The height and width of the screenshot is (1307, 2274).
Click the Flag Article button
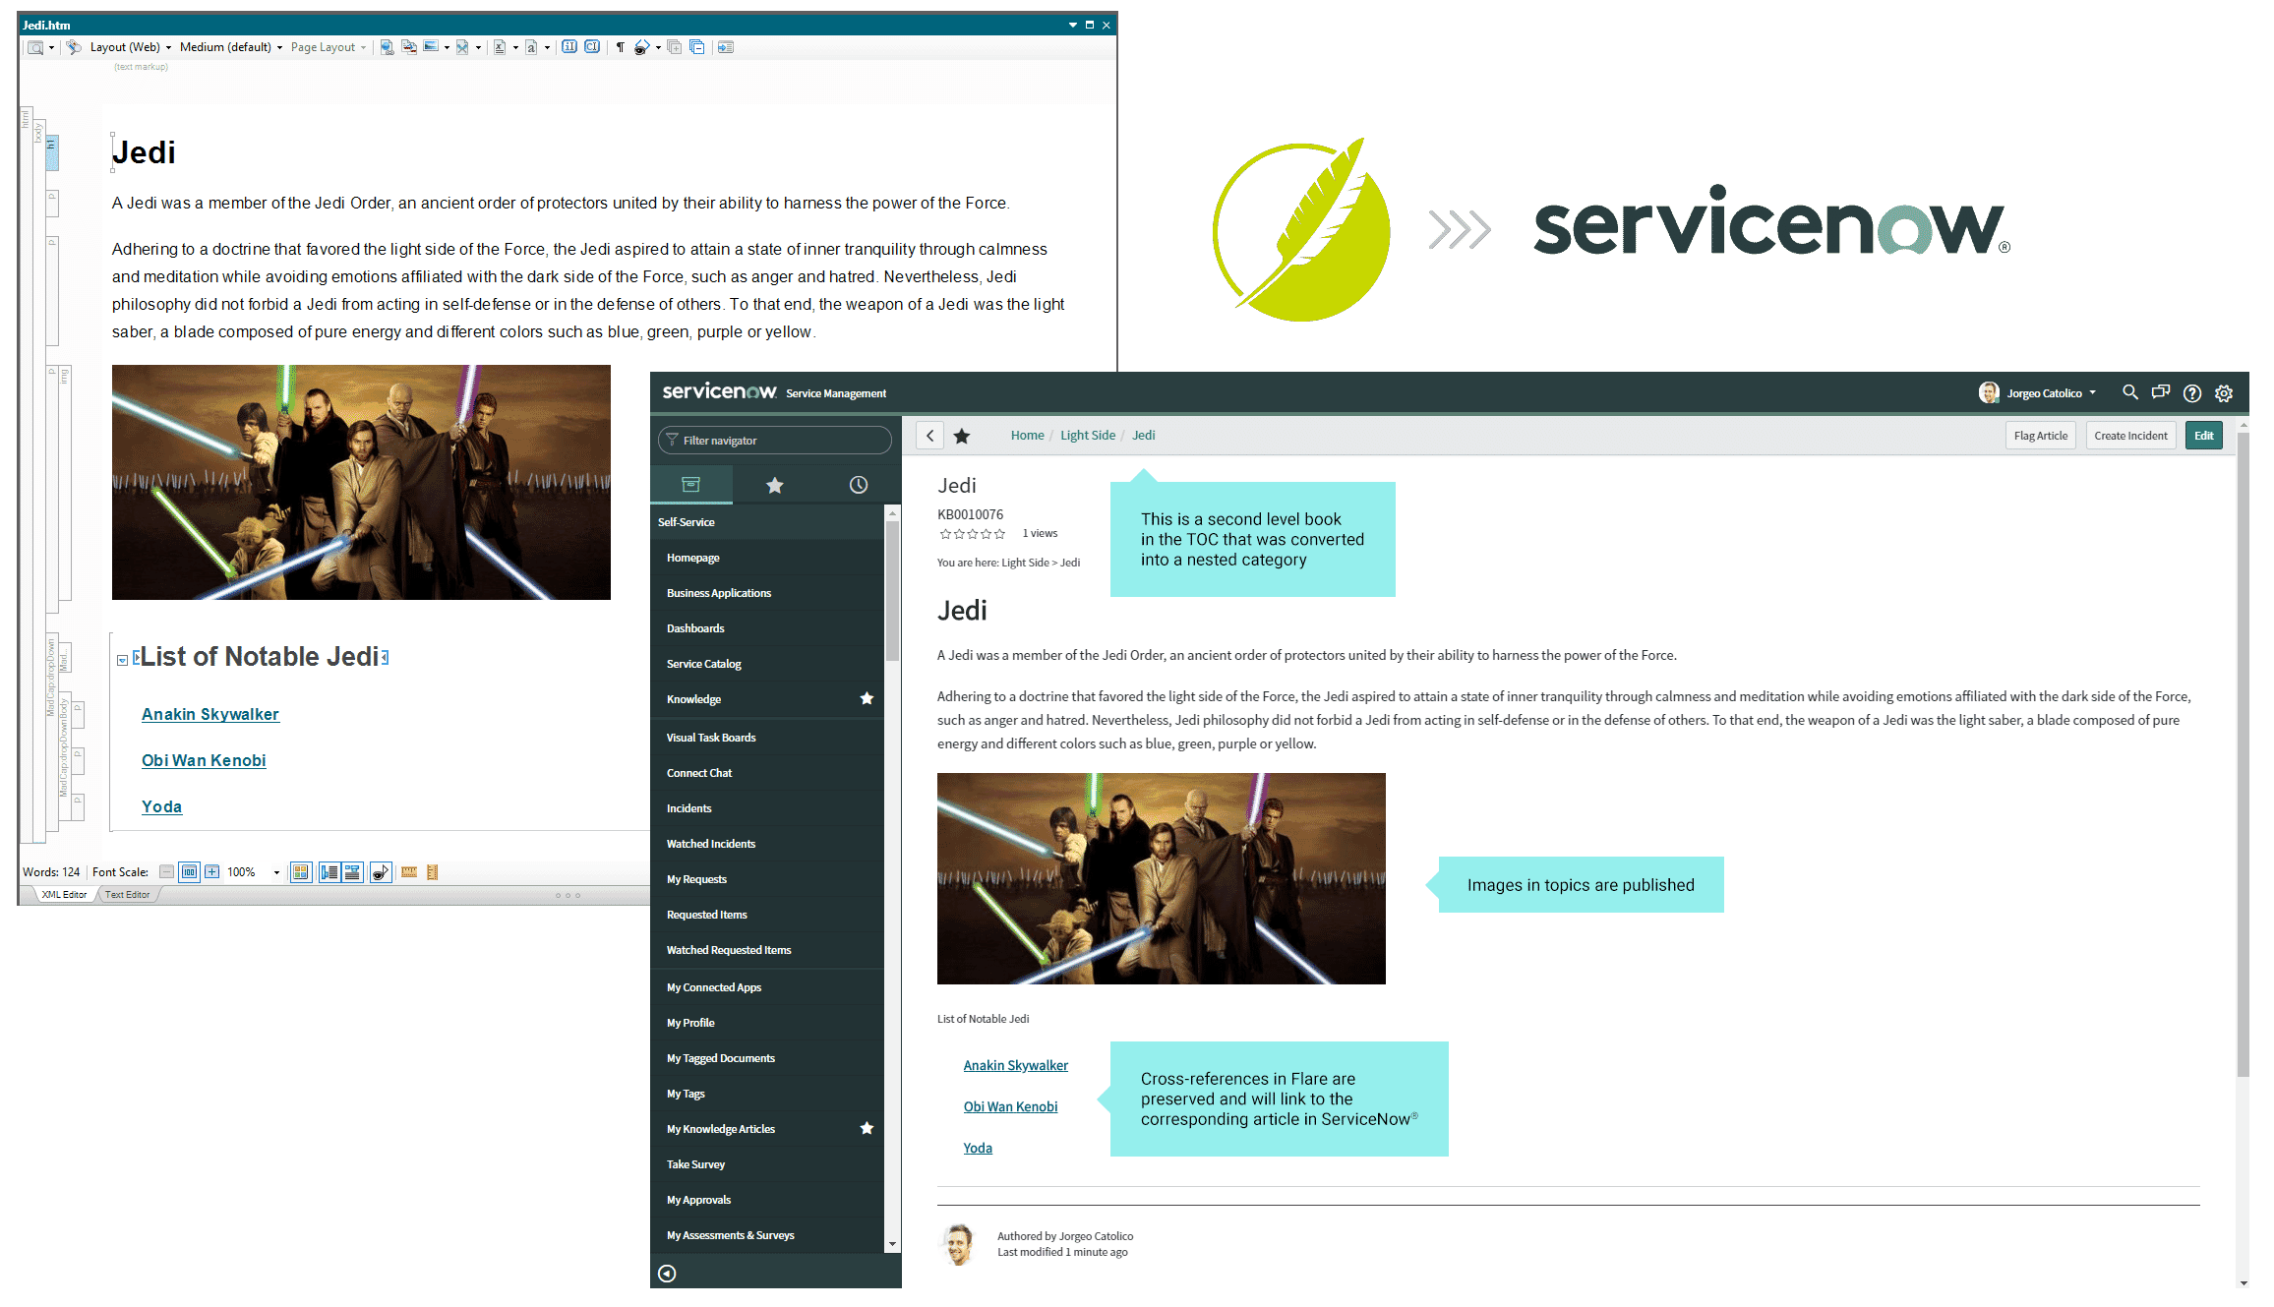click(x=2040, y=436)
